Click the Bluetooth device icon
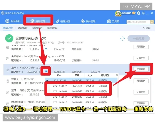Viewport: 155px width, 124px height. click(x=8, y=93)
